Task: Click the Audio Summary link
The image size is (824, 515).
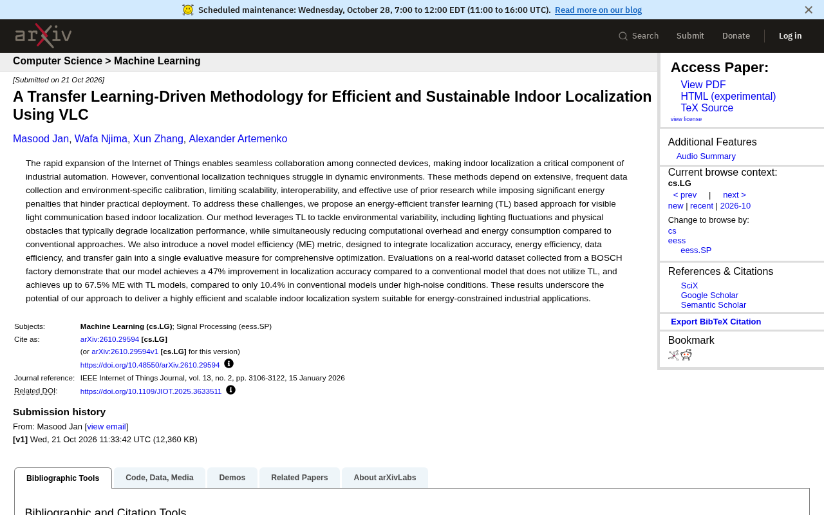Action: (x=706, y=156)
